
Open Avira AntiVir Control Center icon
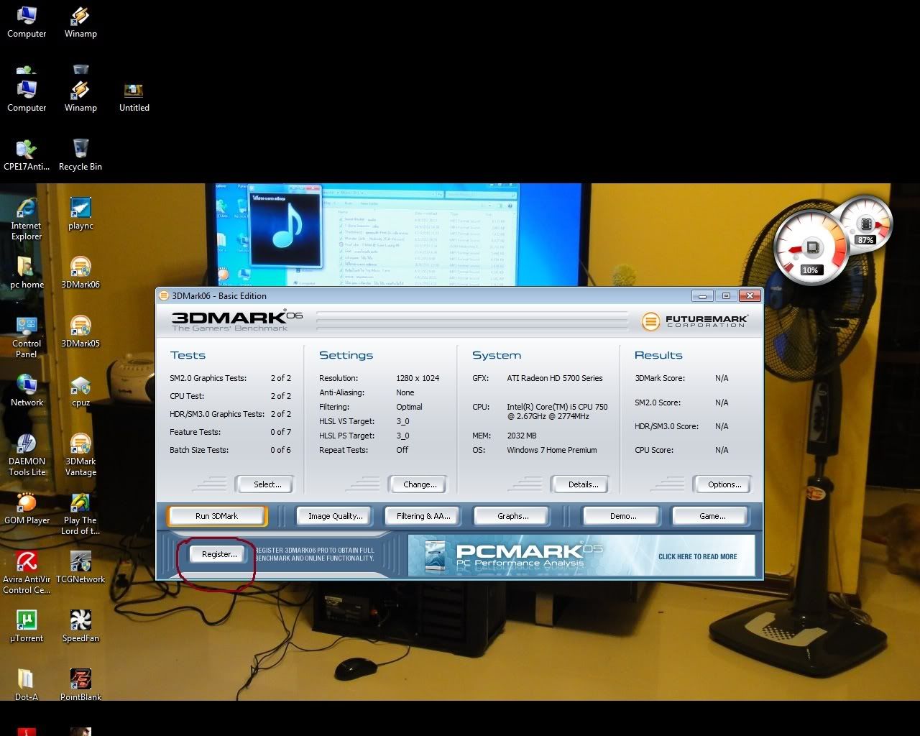27,563
